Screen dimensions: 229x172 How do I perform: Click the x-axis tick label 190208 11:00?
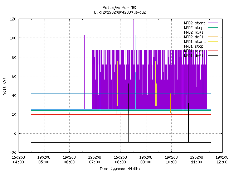pyautogui.click(x=196, y=160)
